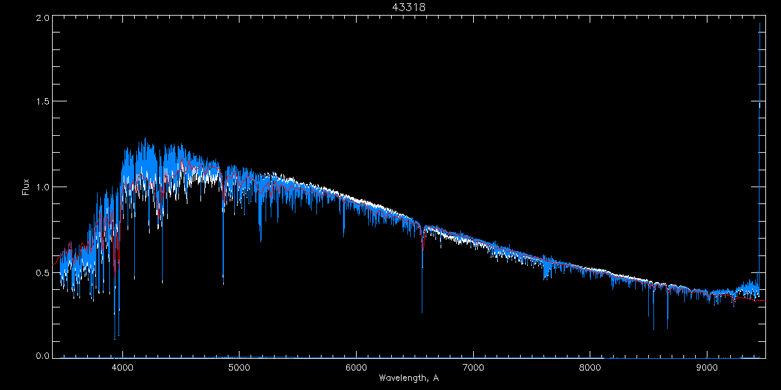Select the 9000 wavelength tick label
Viewport: 781px width, 390px height.
[707, 367]
